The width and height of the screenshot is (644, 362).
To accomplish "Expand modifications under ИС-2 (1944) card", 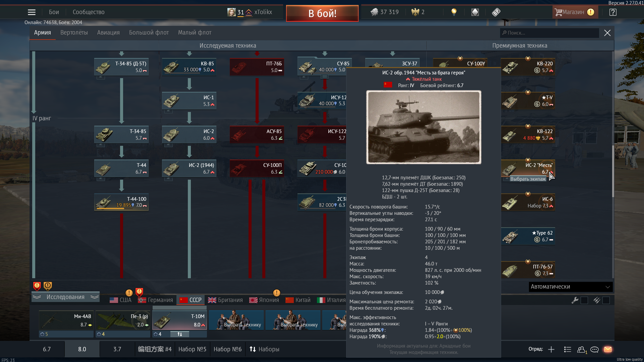I will click(168, 179).
